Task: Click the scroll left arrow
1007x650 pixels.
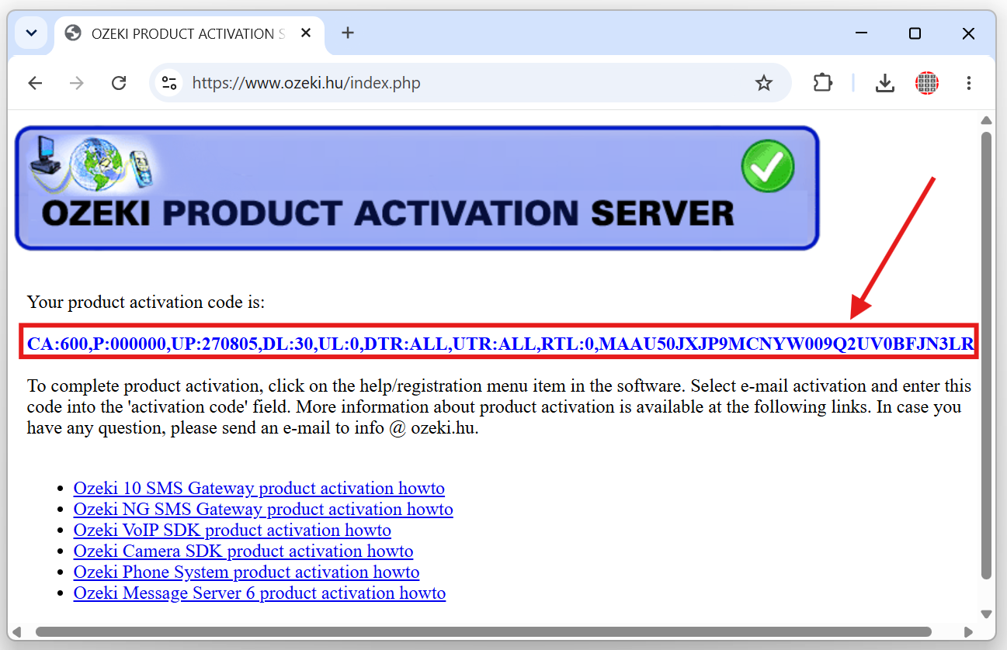Action: click(x=17, y=631)
